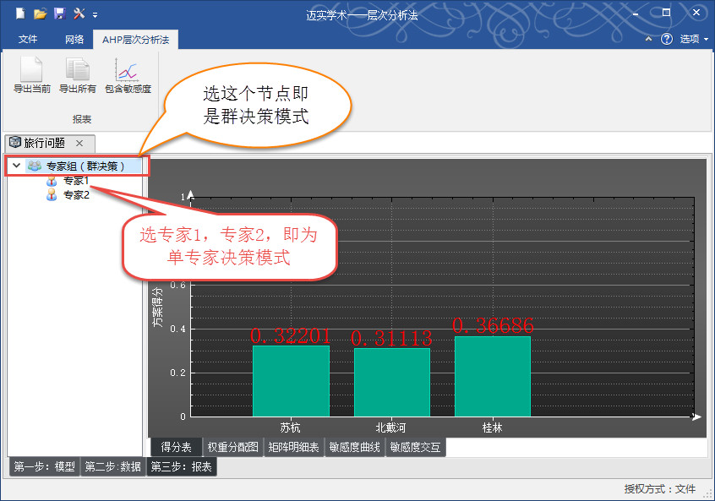Screen dimensions: 715x501
Task: Click 导出当前 export current report
Action: coord(31,75)
